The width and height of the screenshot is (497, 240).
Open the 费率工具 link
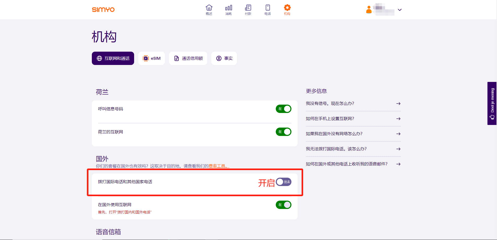click(x=218, y=166)
